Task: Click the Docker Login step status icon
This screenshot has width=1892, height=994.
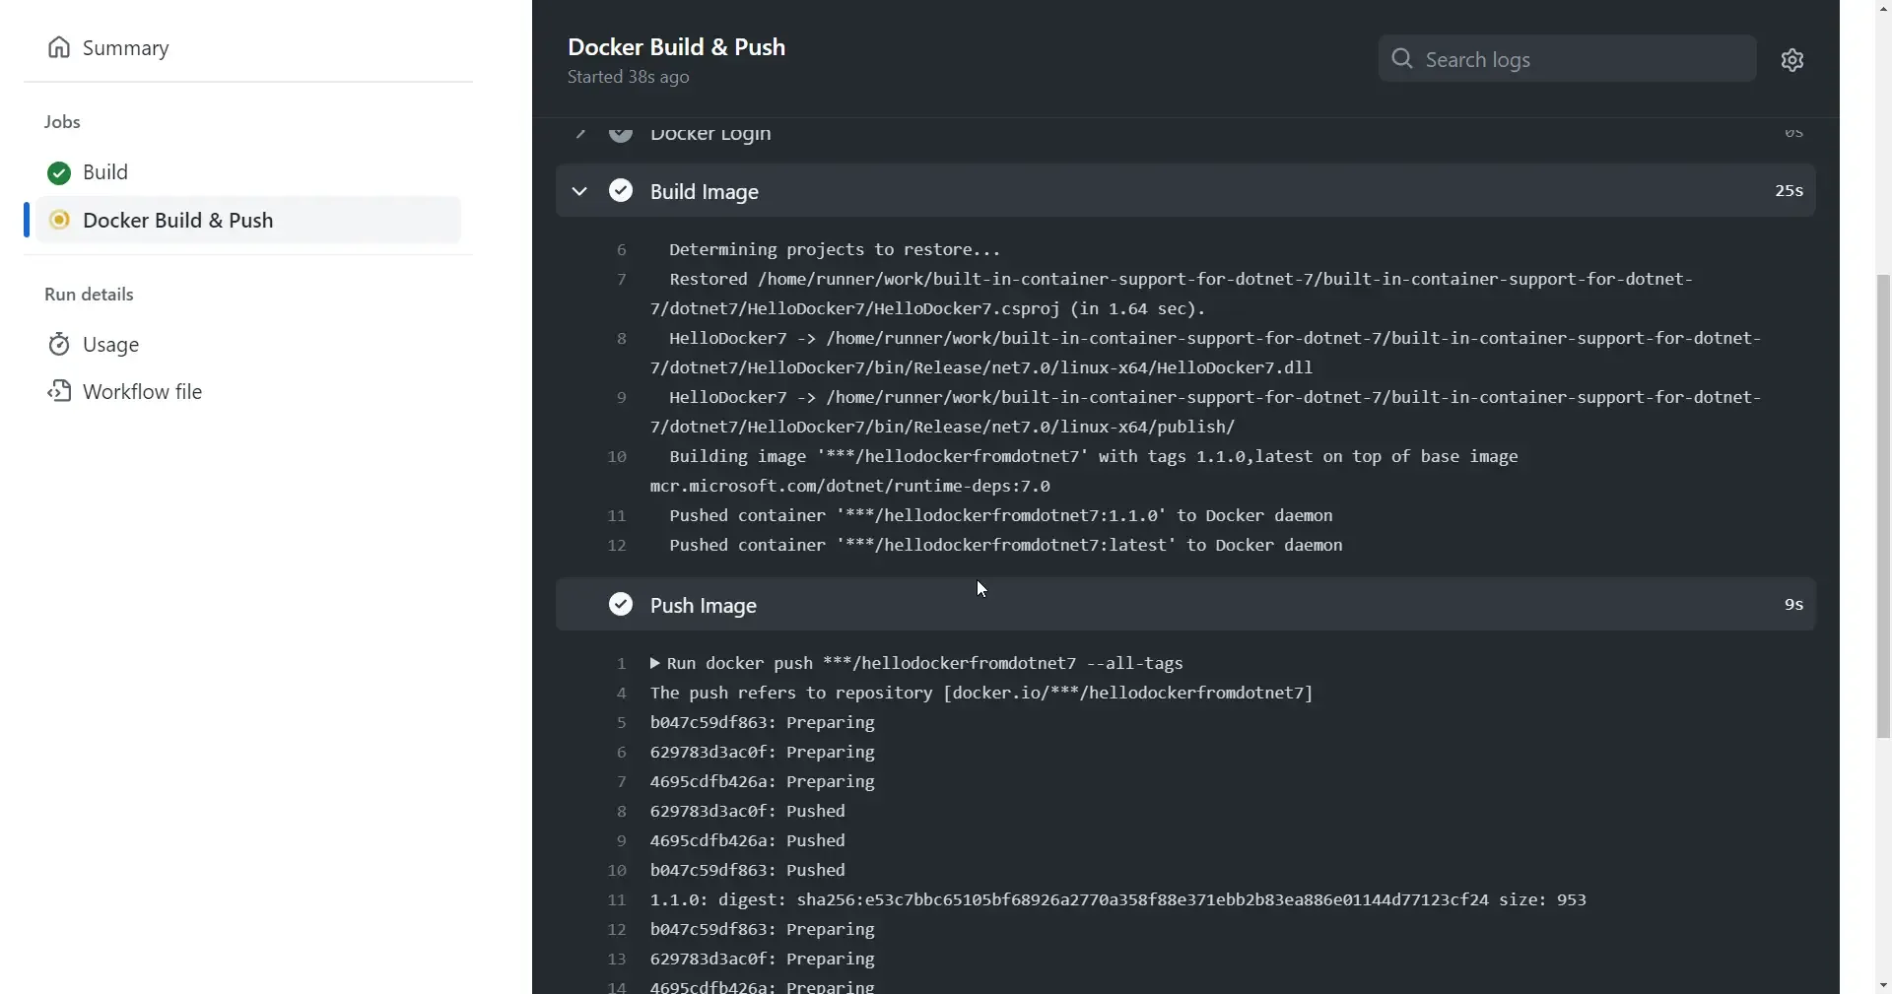Action: pos(620,135)
